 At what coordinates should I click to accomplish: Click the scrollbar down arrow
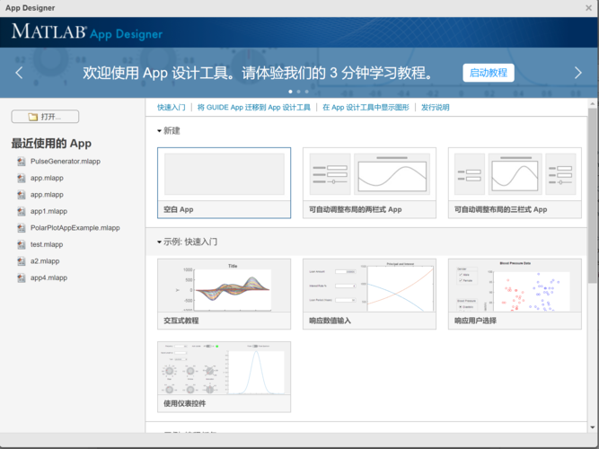(593, 427)
